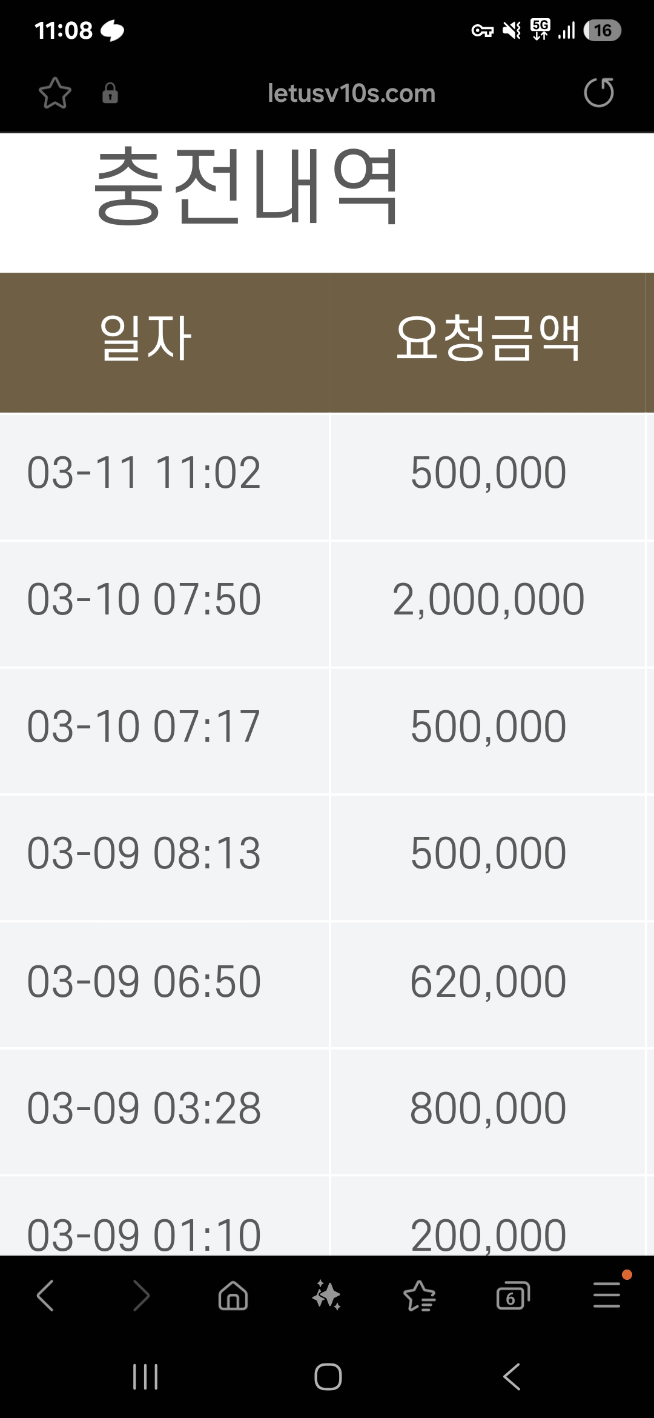The height and width of the screenshot is (1418, 654).
Task: Select the 2,000,000 amount cell
Action: (488, 600)
